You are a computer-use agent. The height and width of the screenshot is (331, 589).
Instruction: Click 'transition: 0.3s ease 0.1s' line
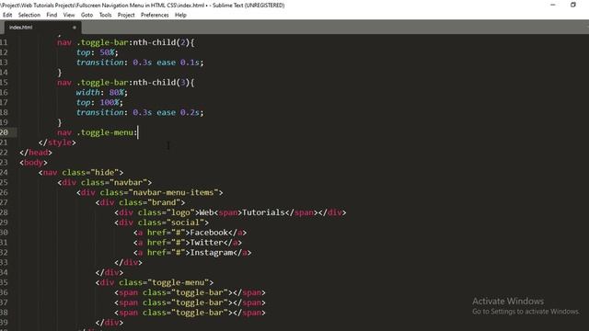(140, 63)
